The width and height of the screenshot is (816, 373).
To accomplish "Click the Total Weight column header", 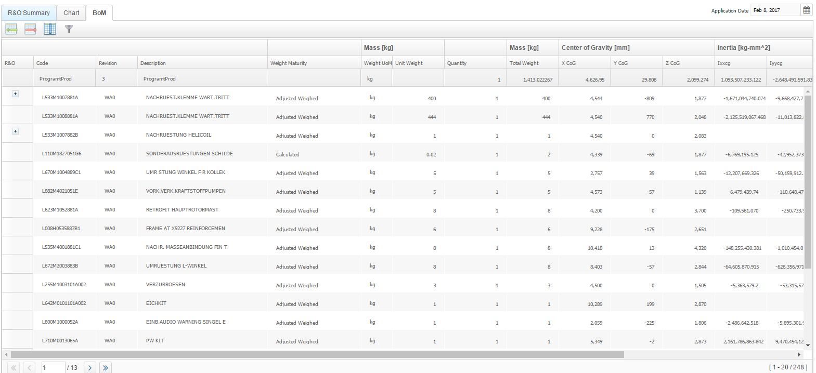I will pyautogui.click(x=524, y=63).
